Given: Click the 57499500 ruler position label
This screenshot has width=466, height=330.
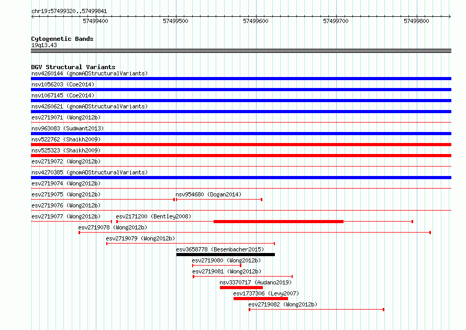Looking at the screenshot, I should (x=175, y=21).
